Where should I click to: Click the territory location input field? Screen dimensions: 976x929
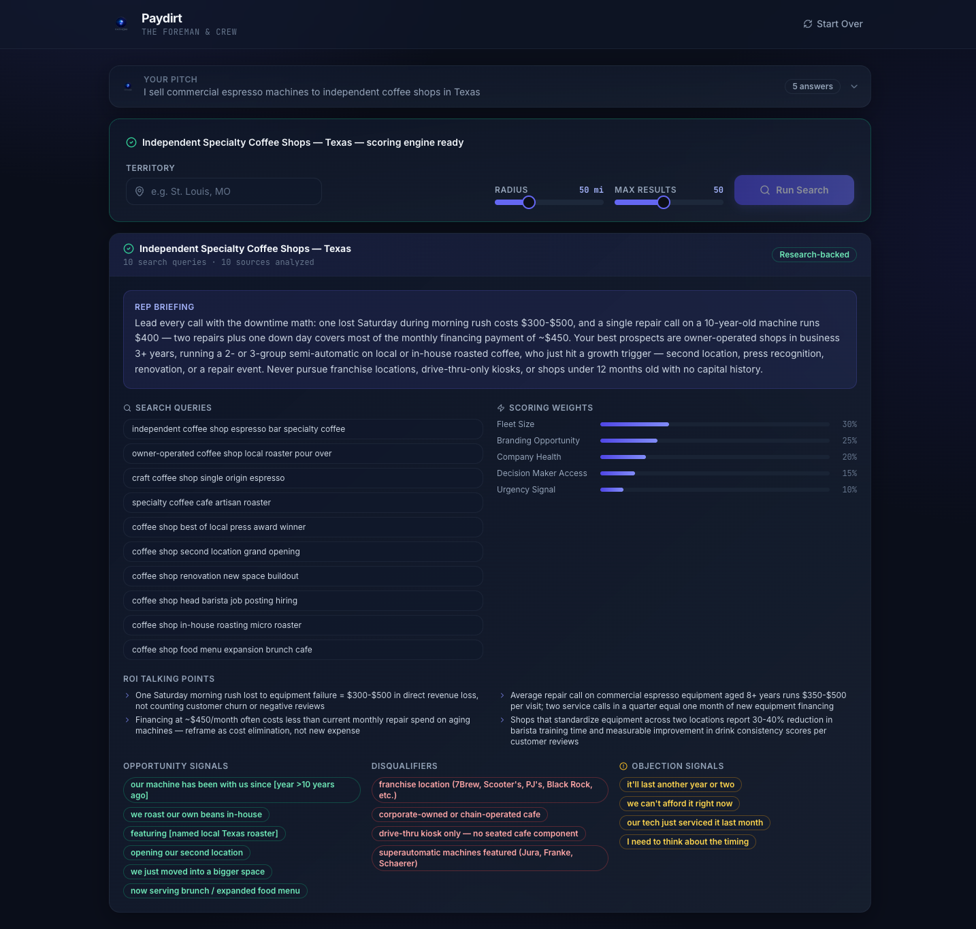coord(224,191)
